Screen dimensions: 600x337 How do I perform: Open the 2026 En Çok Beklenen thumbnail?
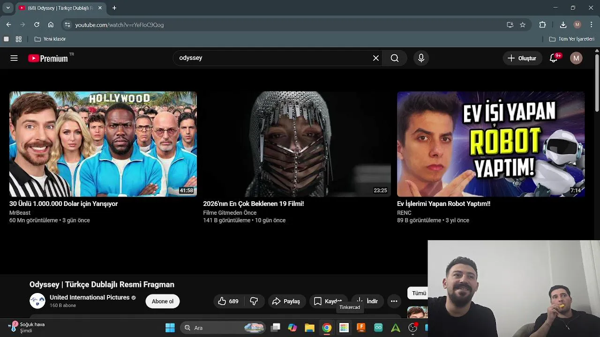coord(297,144)
